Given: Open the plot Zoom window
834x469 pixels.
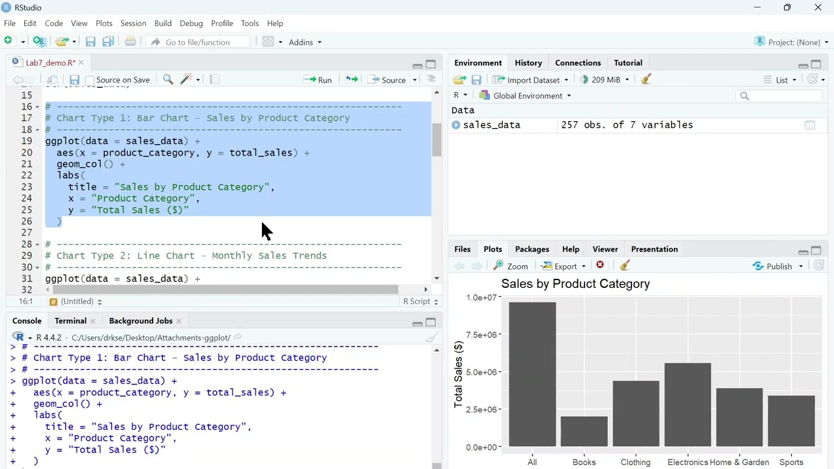Looking at the screenshot, I should [x=511, y=266].
